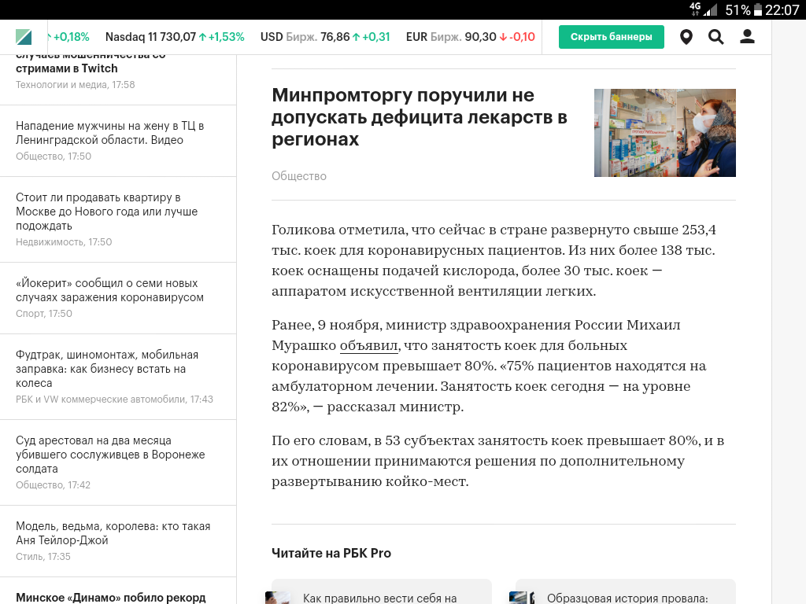Image resolution: width=806 pixels, height=604 pixels.
Task: Click the Технологии и медиа, 17:58 label
Action: tap(75, 85)
